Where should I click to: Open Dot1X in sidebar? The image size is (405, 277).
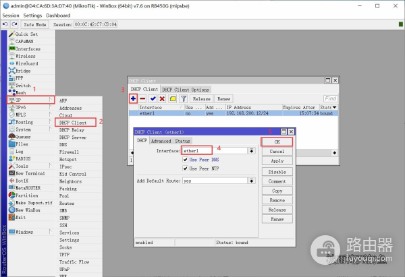click(x=31, y=181)
